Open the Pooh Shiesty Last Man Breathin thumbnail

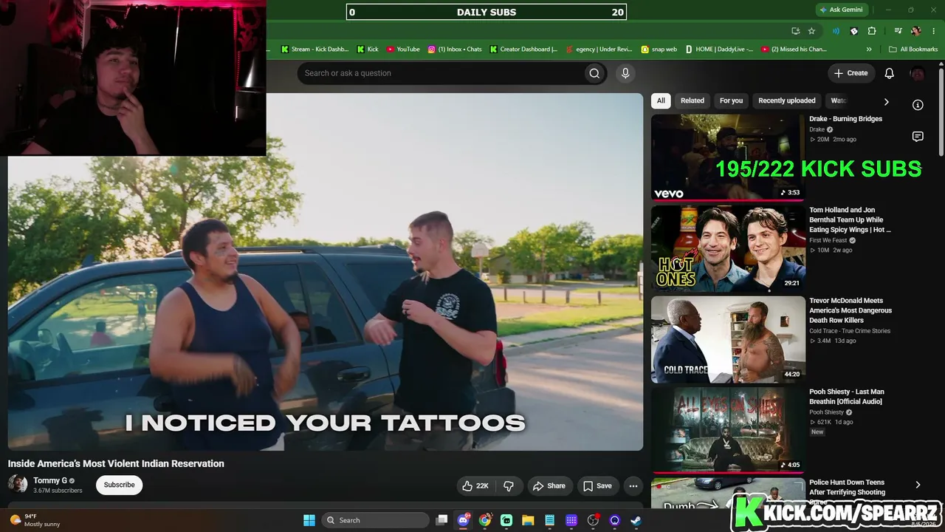pyautogui.click(x=728, y=431)
